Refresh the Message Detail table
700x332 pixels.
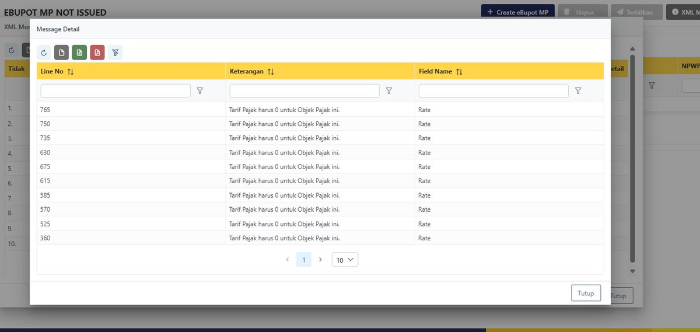[x=44, y=53]
